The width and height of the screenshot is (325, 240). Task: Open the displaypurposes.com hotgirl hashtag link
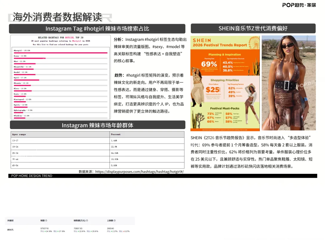(x=139, y=171)
